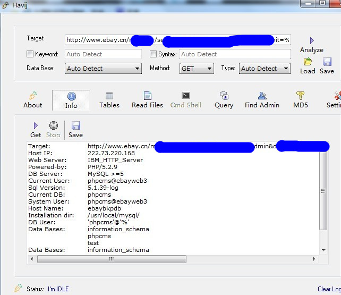
Task: Click the Load folder icon
Action: click(x=308, y=62)
